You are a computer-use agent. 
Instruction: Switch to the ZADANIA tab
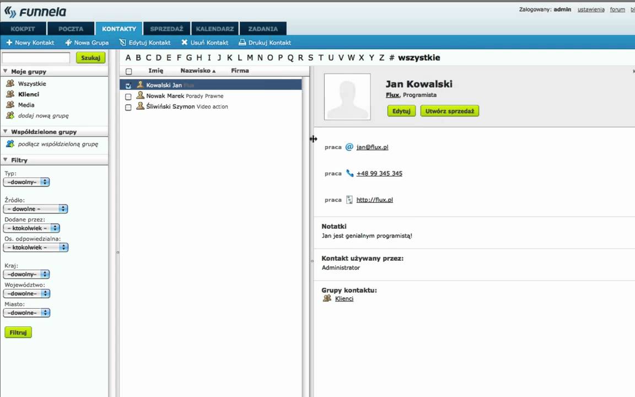point(263,28)
